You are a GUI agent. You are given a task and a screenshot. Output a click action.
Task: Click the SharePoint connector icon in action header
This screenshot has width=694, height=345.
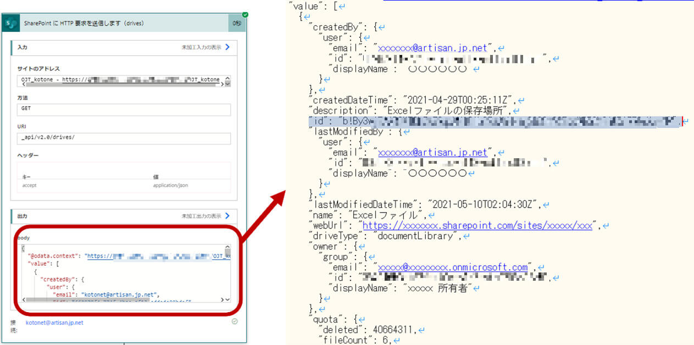[12, 24]
